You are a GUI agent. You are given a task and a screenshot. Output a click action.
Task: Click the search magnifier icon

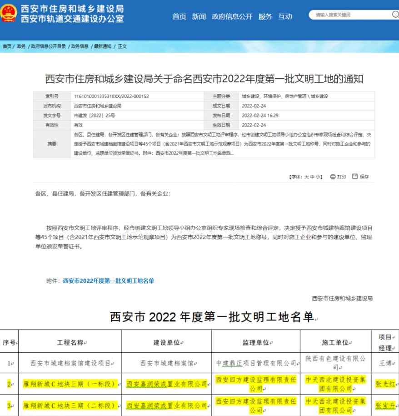(395, 15)
